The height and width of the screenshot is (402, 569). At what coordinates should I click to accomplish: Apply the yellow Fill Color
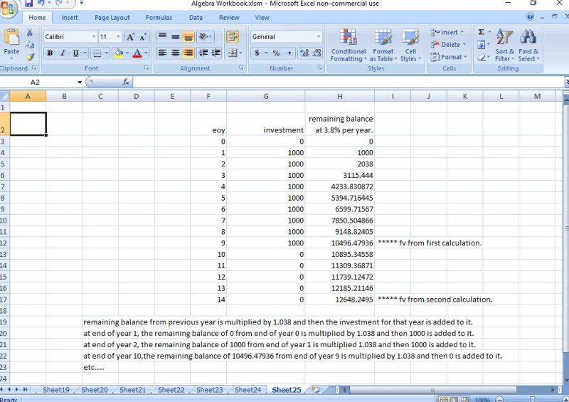pos(118,53)
